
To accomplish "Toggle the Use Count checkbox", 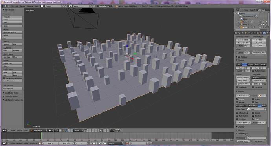I will click(x=237, y=119).
